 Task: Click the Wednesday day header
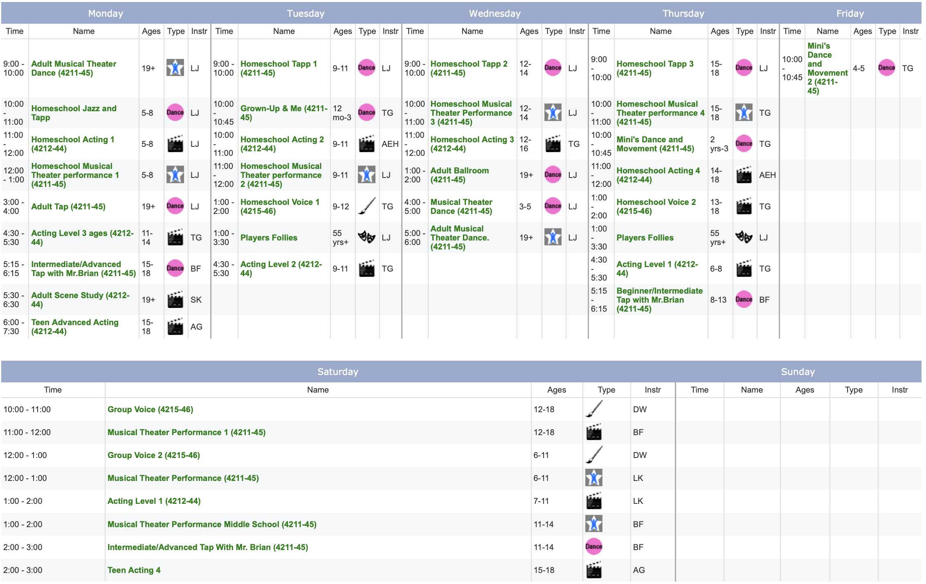[495, 13]
